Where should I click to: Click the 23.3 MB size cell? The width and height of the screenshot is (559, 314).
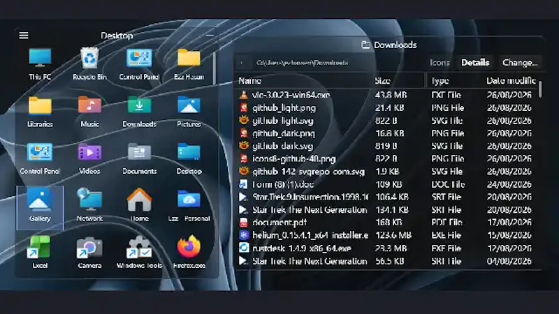coord(391,248)
